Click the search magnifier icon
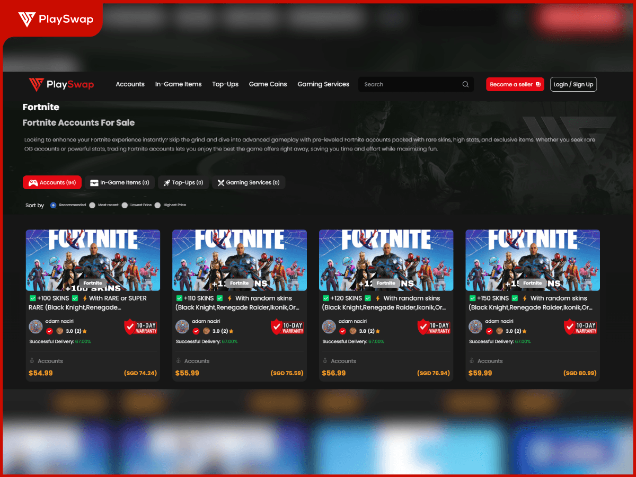The width and height of the screenshot is (636, 477). coord(465,84)
